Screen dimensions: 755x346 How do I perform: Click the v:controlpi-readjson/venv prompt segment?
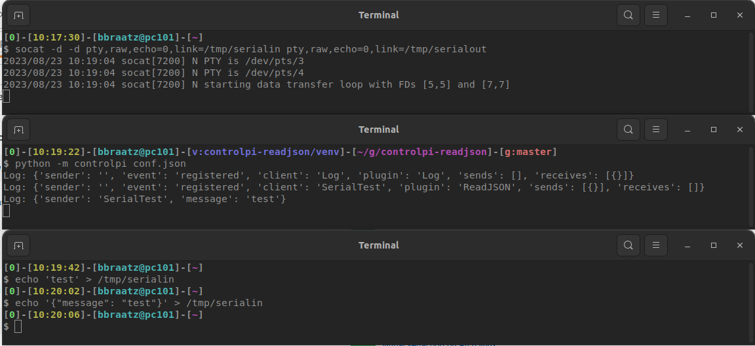point(266,152)
